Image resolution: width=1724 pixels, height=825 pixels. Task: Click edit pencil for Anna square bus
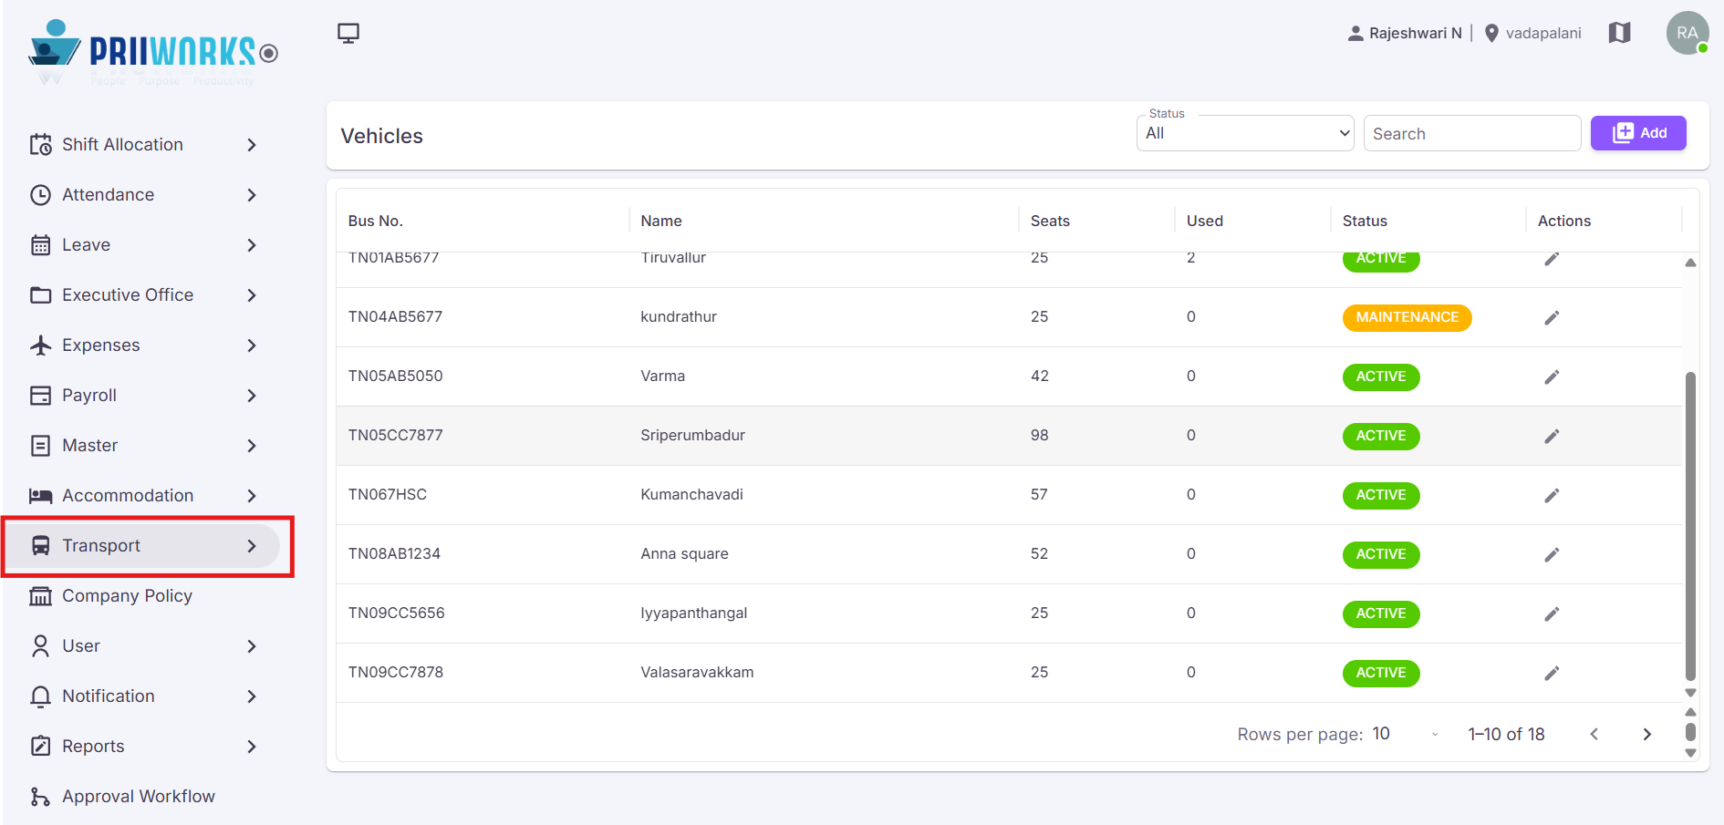[1552, 554]
